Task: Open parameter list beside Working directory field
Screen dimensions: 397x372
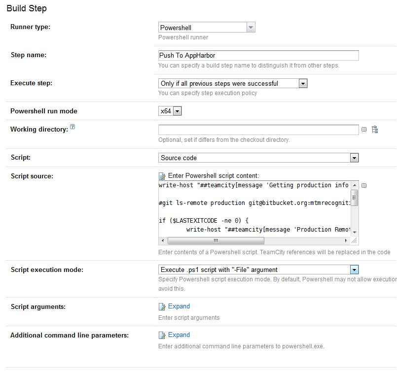Action: (364, 130)
